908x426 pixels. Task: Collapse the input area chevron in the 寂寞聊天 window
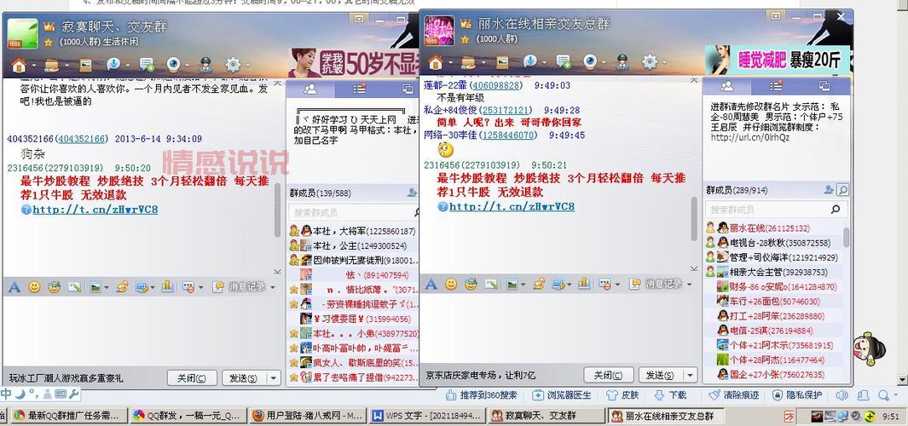point(277,272)
